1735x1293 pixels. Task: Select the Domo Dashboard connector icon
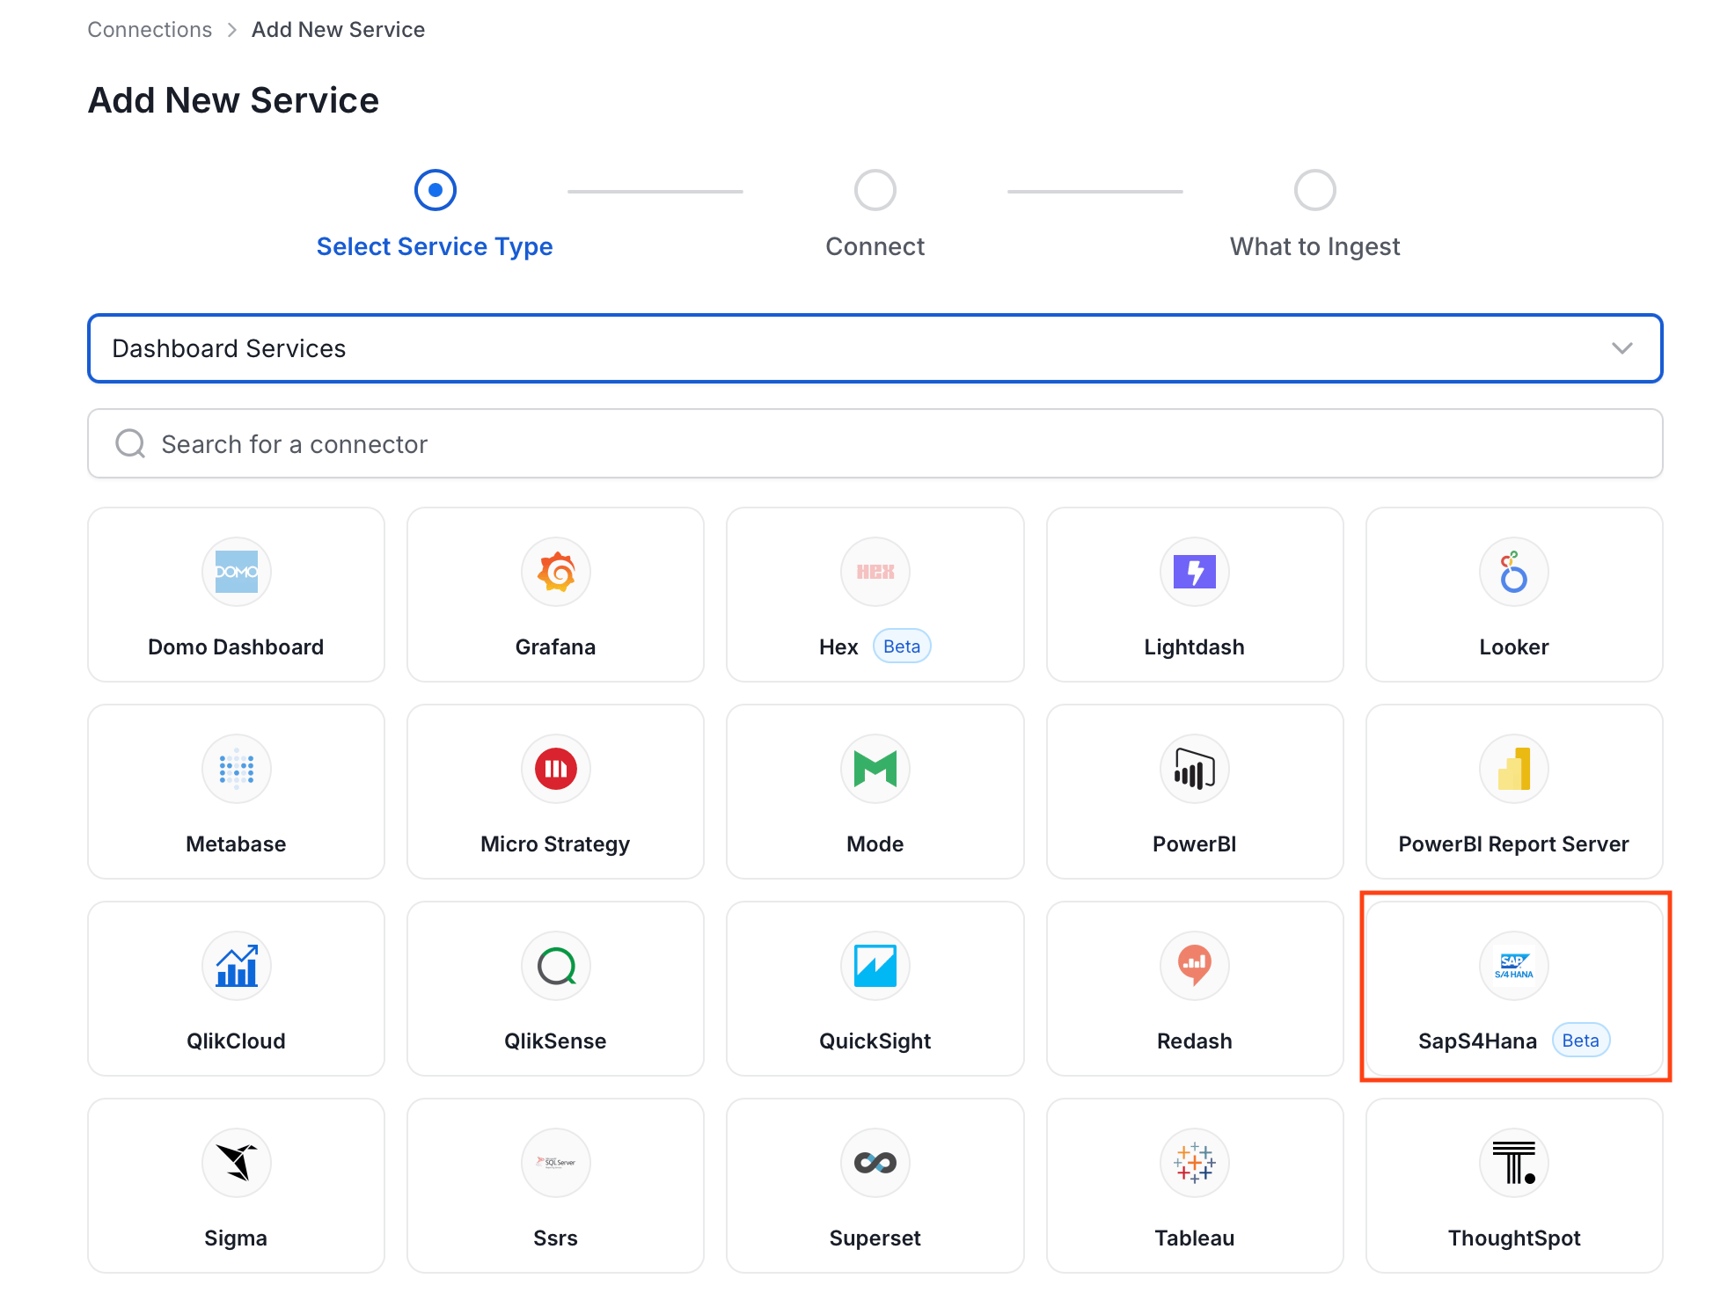coord(236,572)
